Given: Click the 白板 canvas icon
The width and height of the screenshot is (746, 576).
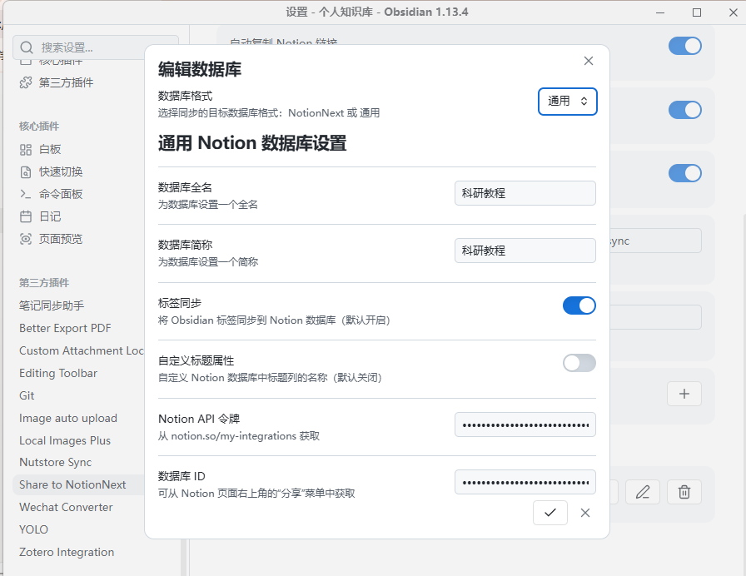Looking at the screenshot, I should [26, 150].
